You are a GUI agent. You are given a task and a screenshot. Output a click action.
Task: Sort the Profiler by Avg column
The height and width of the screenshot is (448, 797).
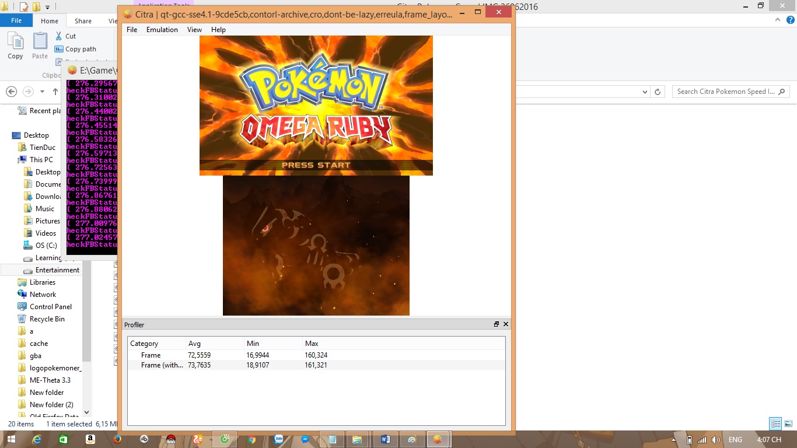(215, 344)
